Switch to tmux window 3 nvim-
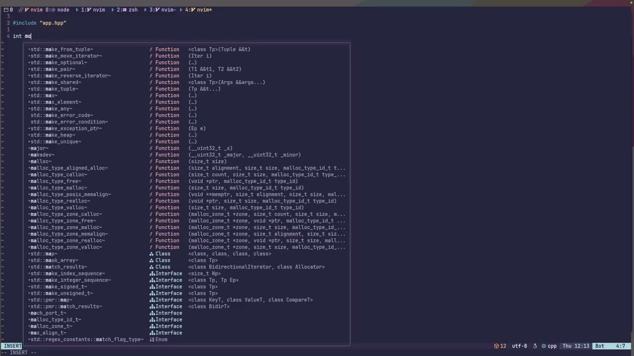 click(163, 10)
